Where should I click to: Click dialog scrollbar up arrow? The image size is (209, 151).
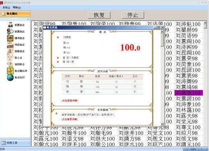(x=162, y=32)
